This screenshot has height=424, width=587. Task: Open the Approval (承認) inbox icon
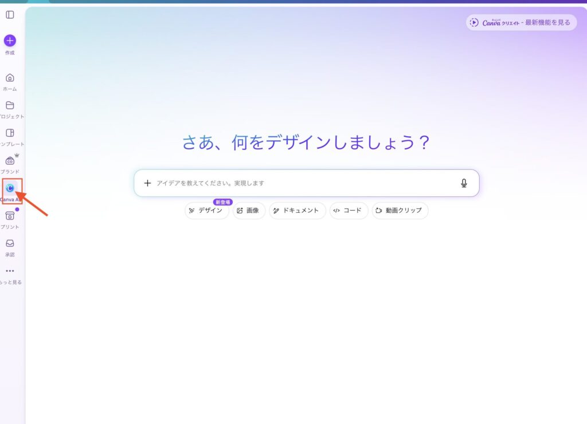(x=10, y=244)
